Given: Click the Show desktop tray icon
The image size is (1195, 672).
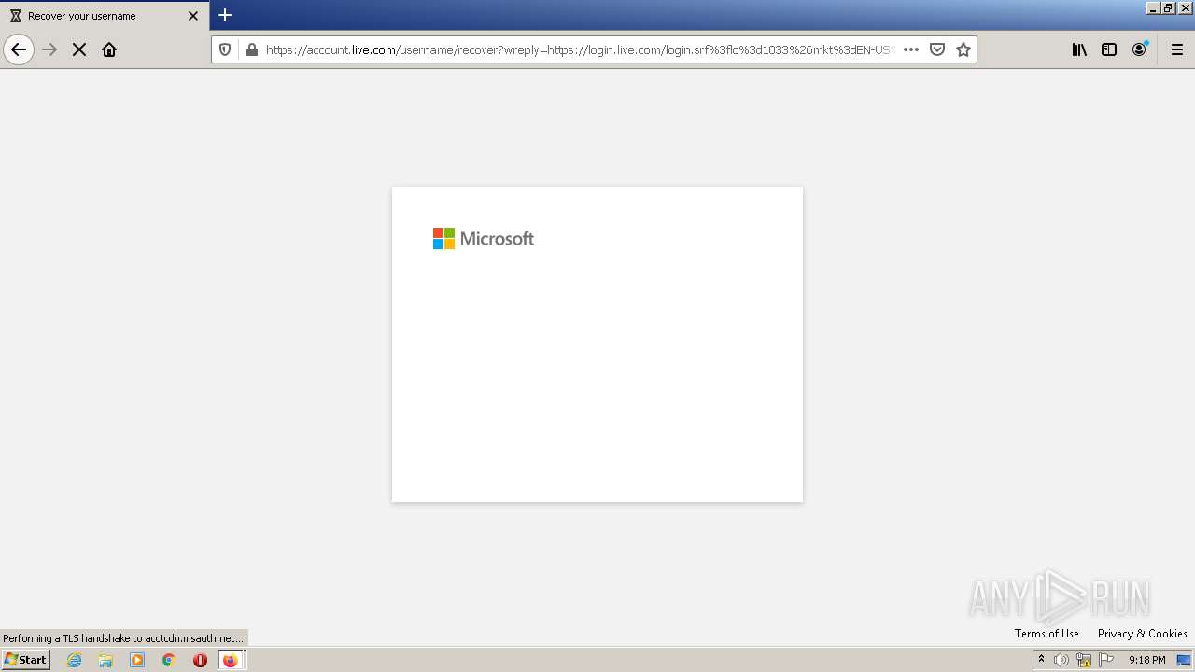Looking at the screenshot, I should pyautogui.click(x=1184, y=660).
